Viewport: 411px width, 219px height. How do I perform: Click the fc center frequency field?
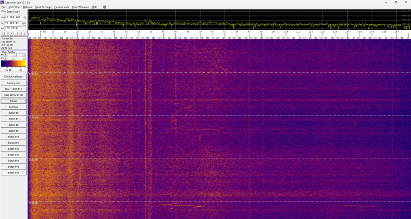tap(13, 23)
